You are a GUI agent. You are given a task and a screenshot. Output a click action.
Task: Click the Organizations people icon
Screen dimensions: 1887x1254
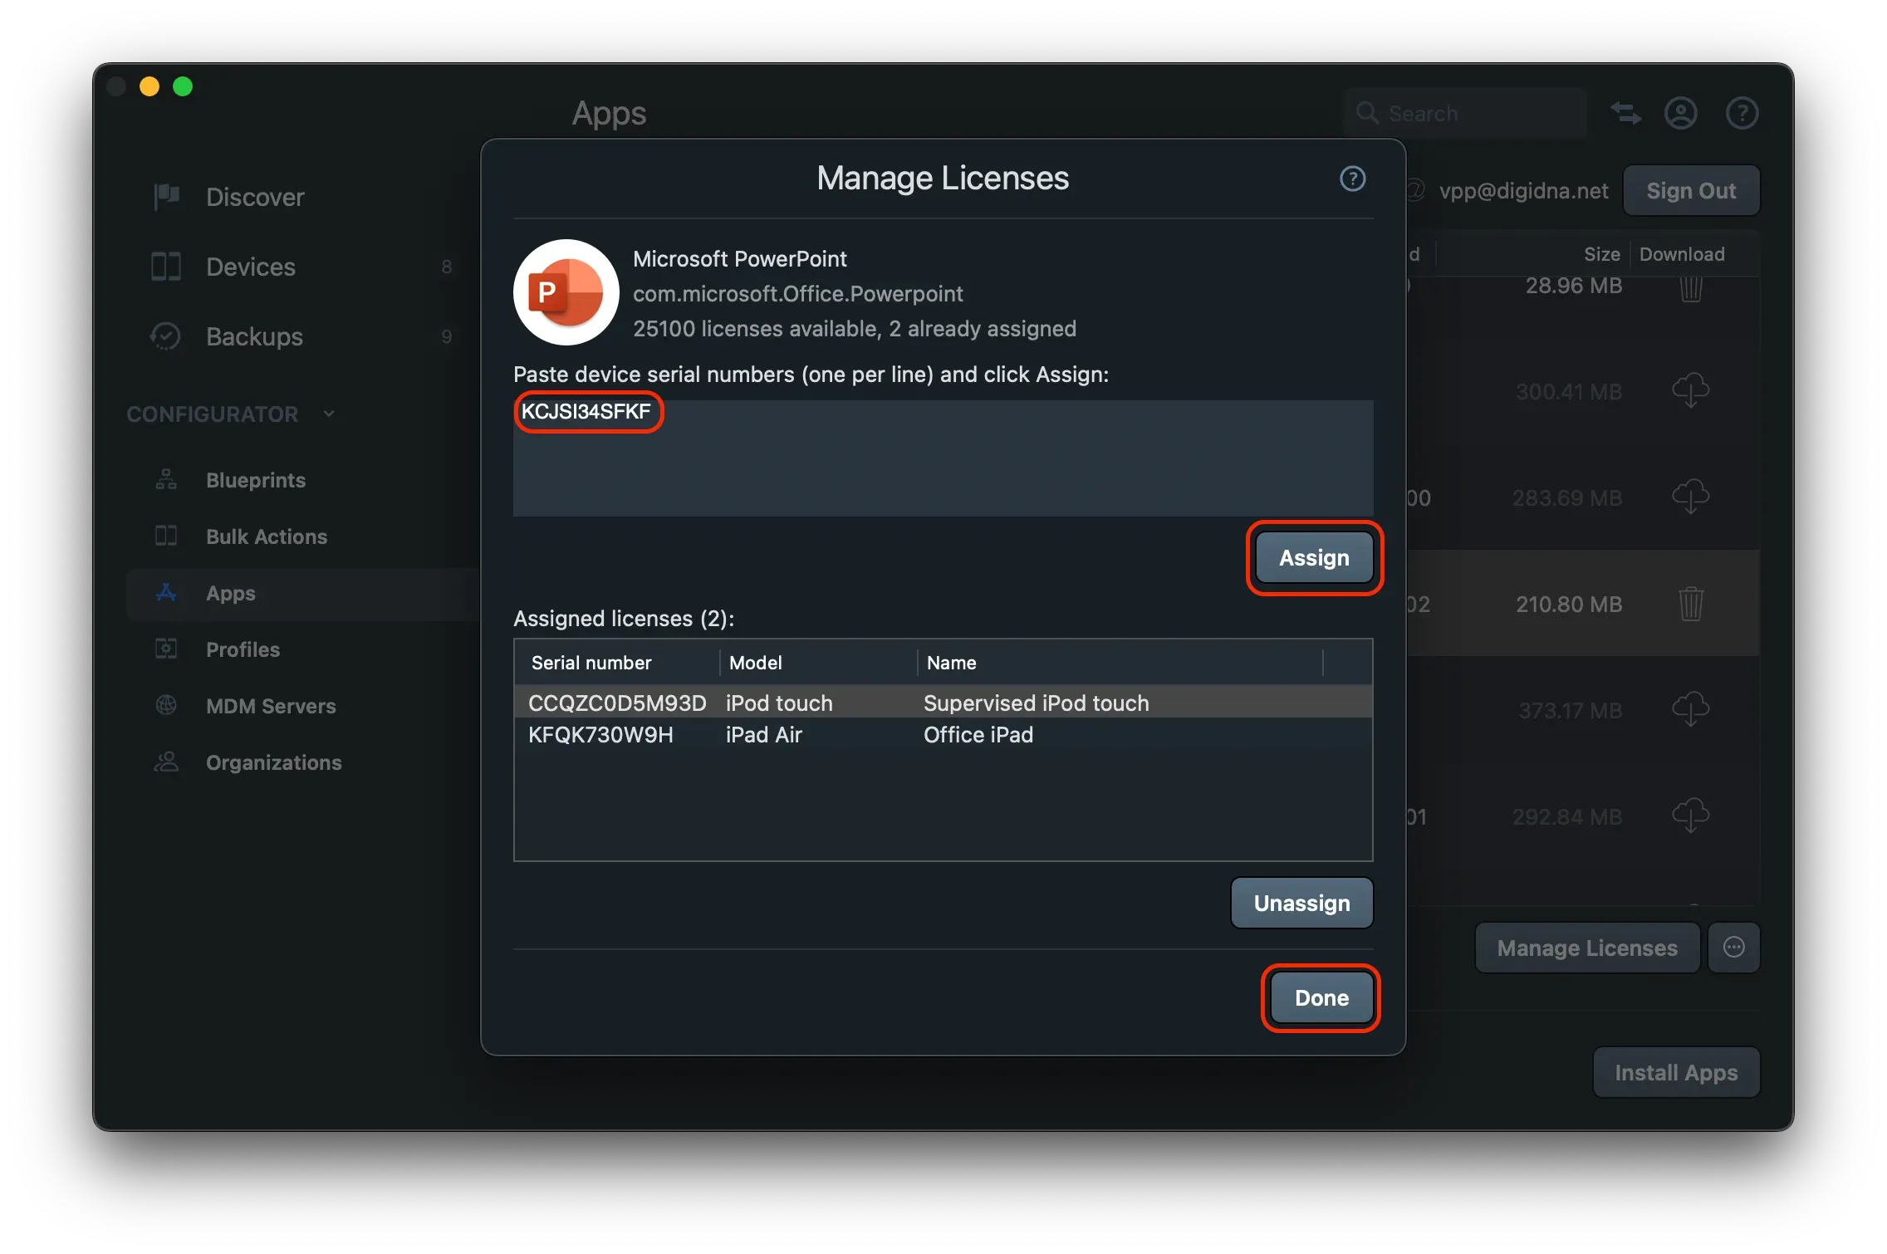[x=166, y=762]
